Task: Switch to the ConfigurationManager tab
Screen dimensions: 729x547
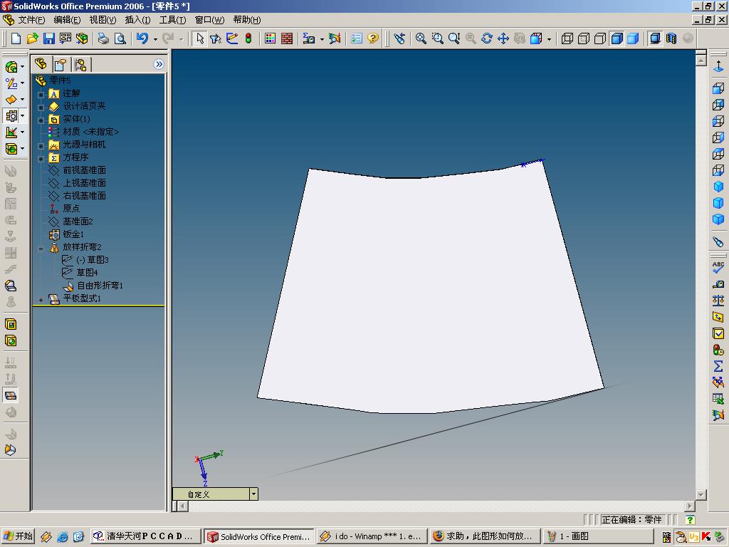Action: (80, 64)
